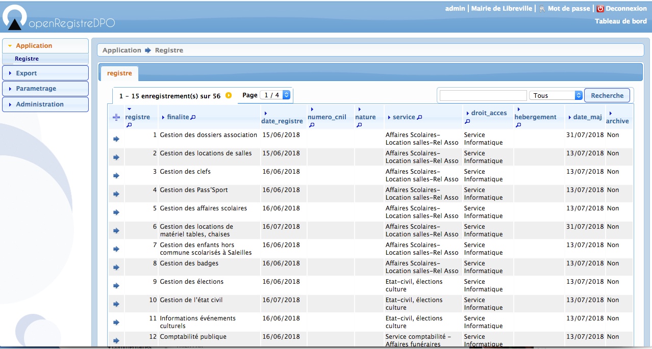Click the 15/06/2018 date in row 1

coord(281,135)
